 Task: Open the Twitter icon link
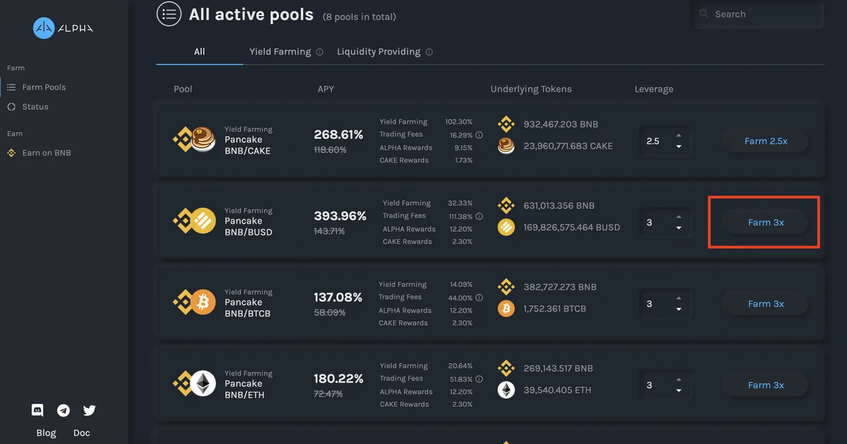89,410
